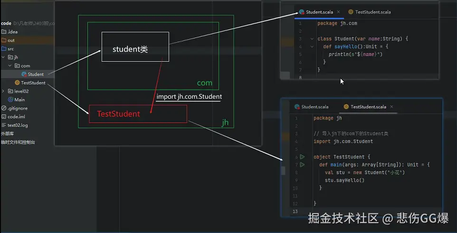Close the TestStudent.scala tab in lower editor
Screen dimensions: 457x233
pyautogui.click(x=391, y=107)
